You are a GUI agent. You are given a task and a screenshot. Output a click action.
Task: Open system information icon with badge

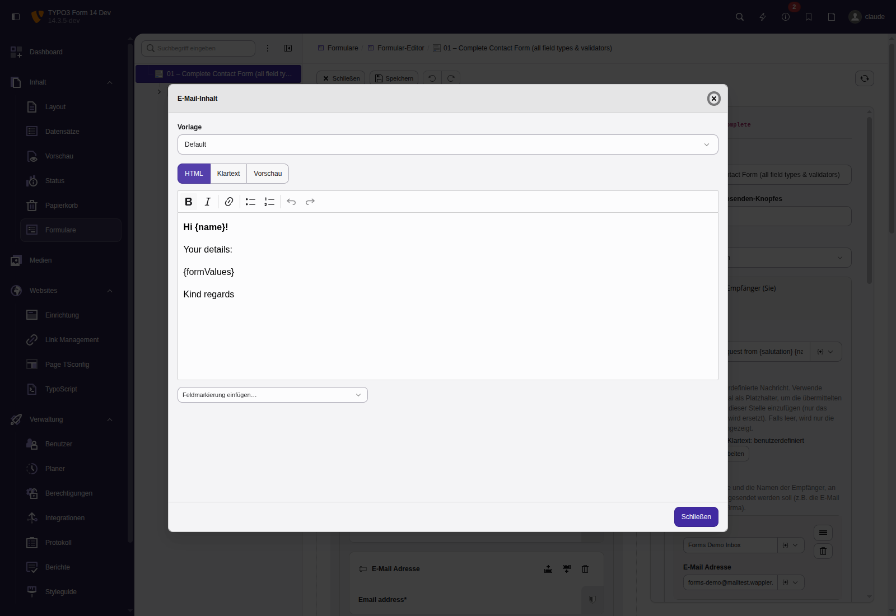[786, 17]
